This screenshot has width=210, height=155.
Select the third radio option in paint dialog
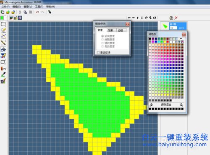tap(102, 43)
